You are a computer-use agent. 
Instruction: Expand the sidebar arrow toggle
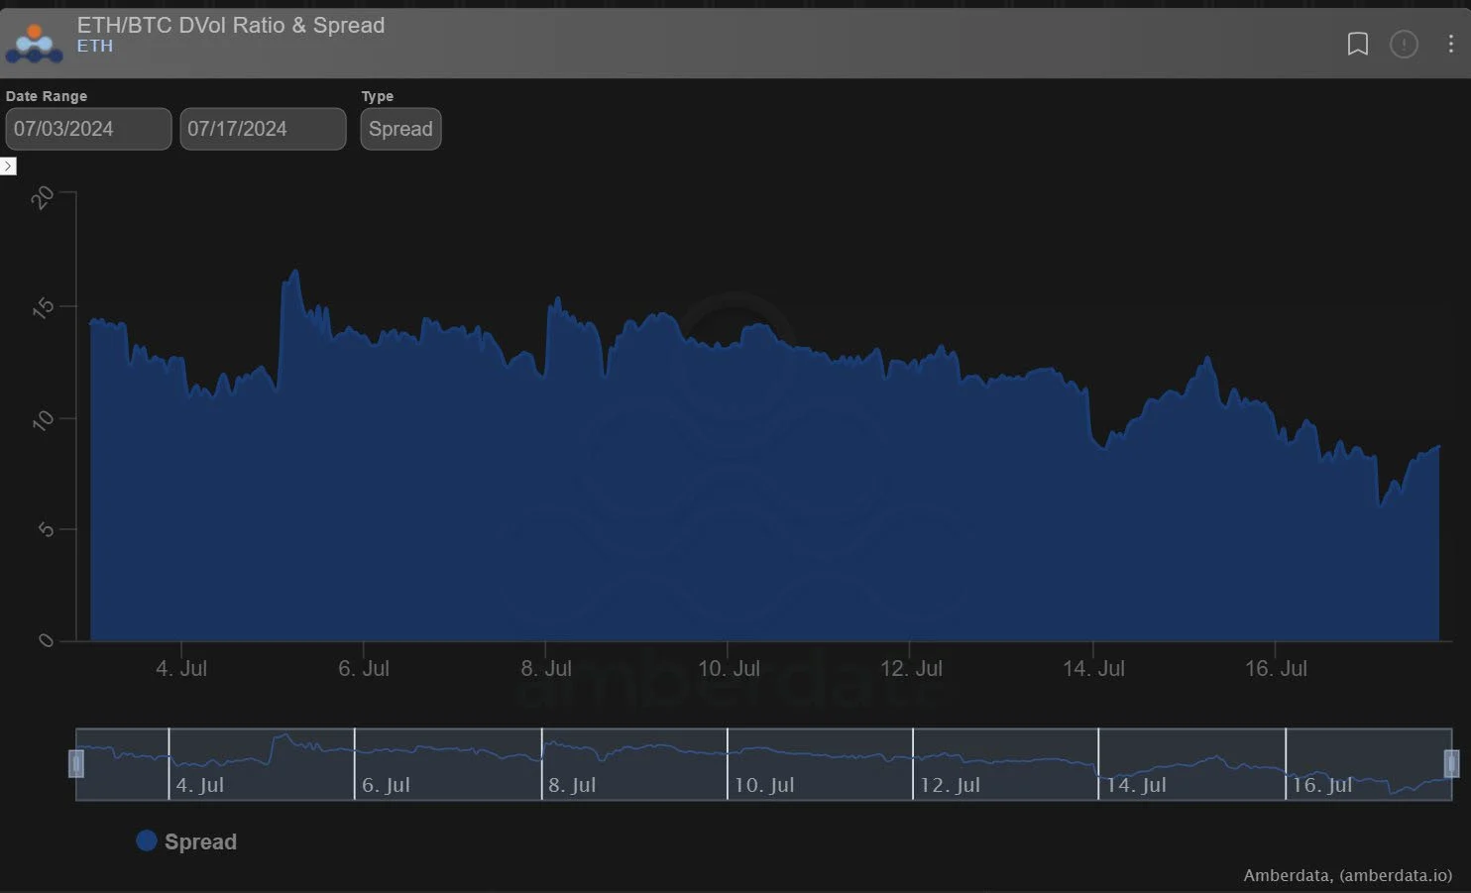8,166
